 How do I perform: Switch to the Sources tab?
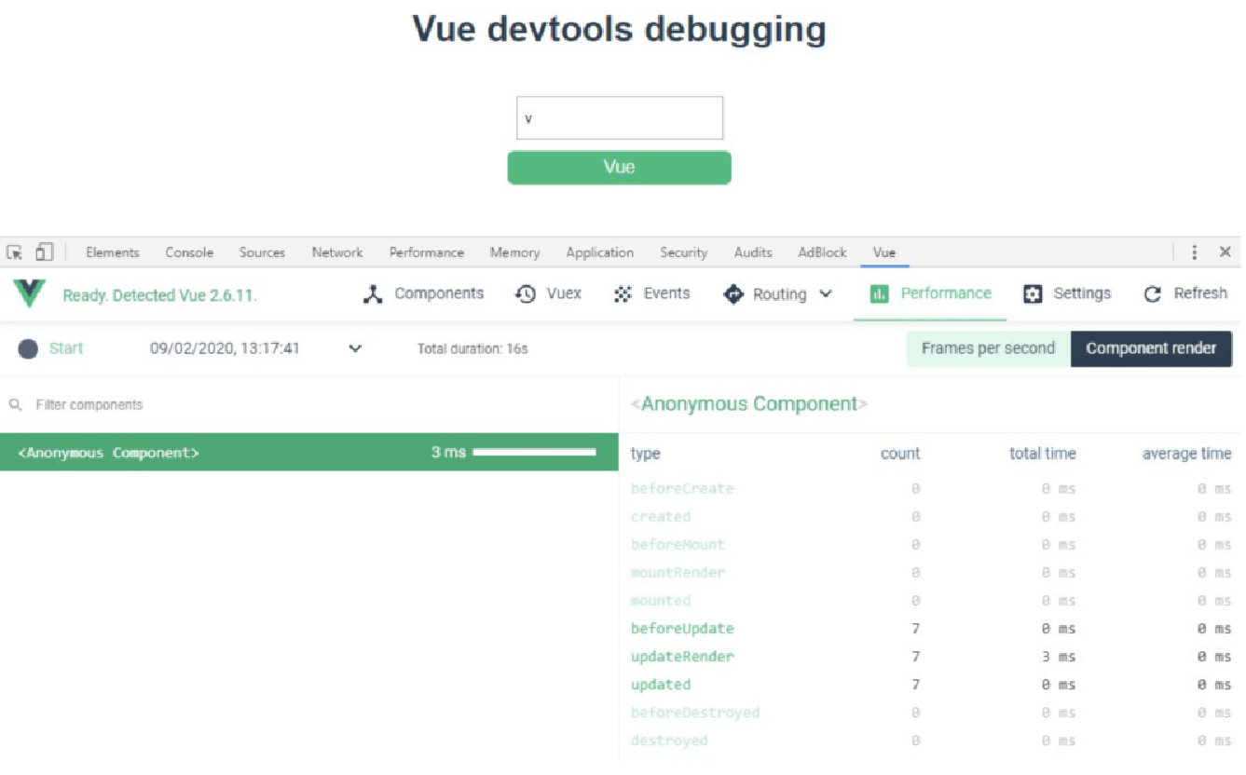262,252
